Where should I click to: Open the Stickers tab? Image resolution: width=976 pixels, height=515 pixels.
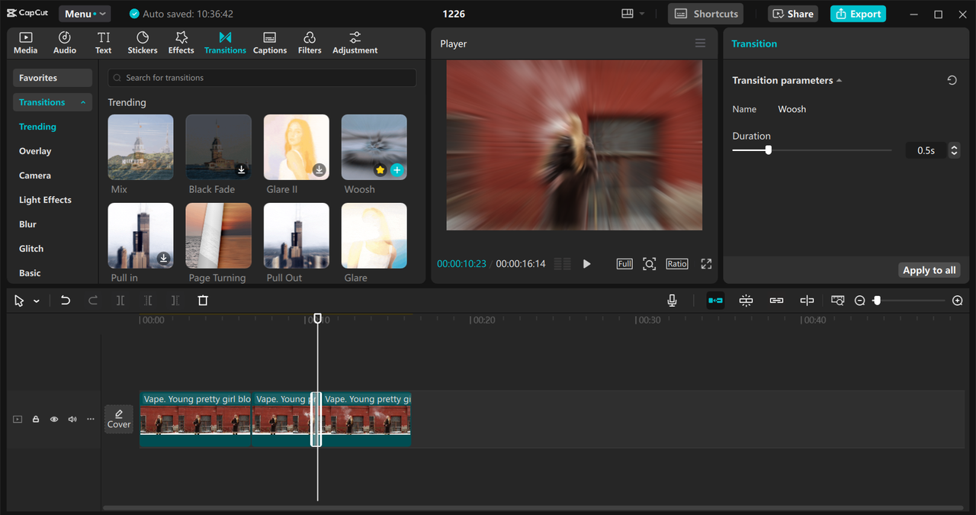tap(143, 43)
